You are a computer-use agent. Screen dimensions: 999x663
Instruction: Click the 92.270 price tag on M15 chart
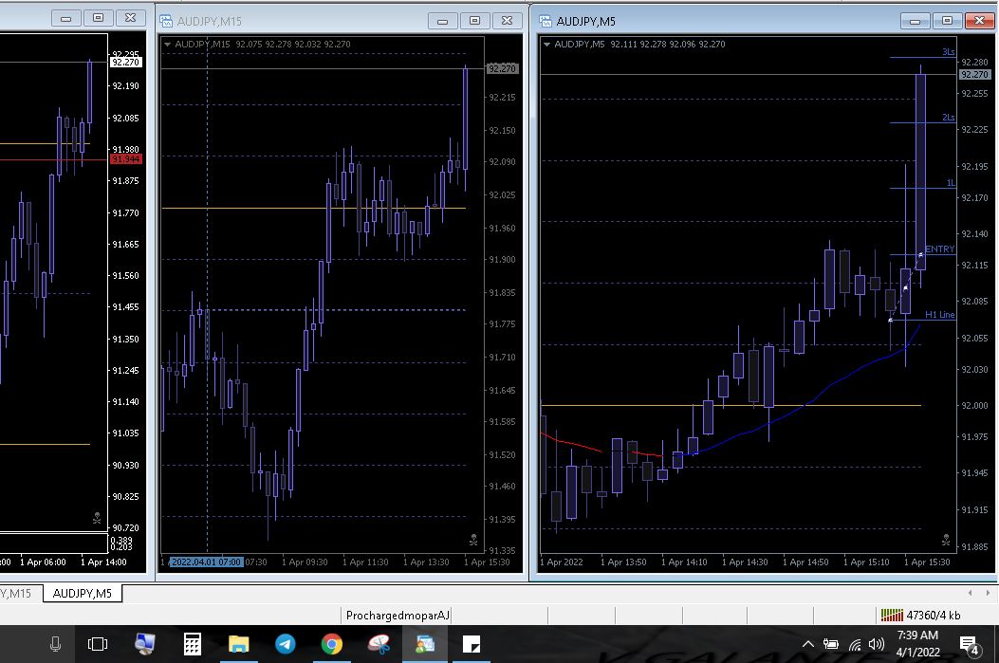click(502, 69)
